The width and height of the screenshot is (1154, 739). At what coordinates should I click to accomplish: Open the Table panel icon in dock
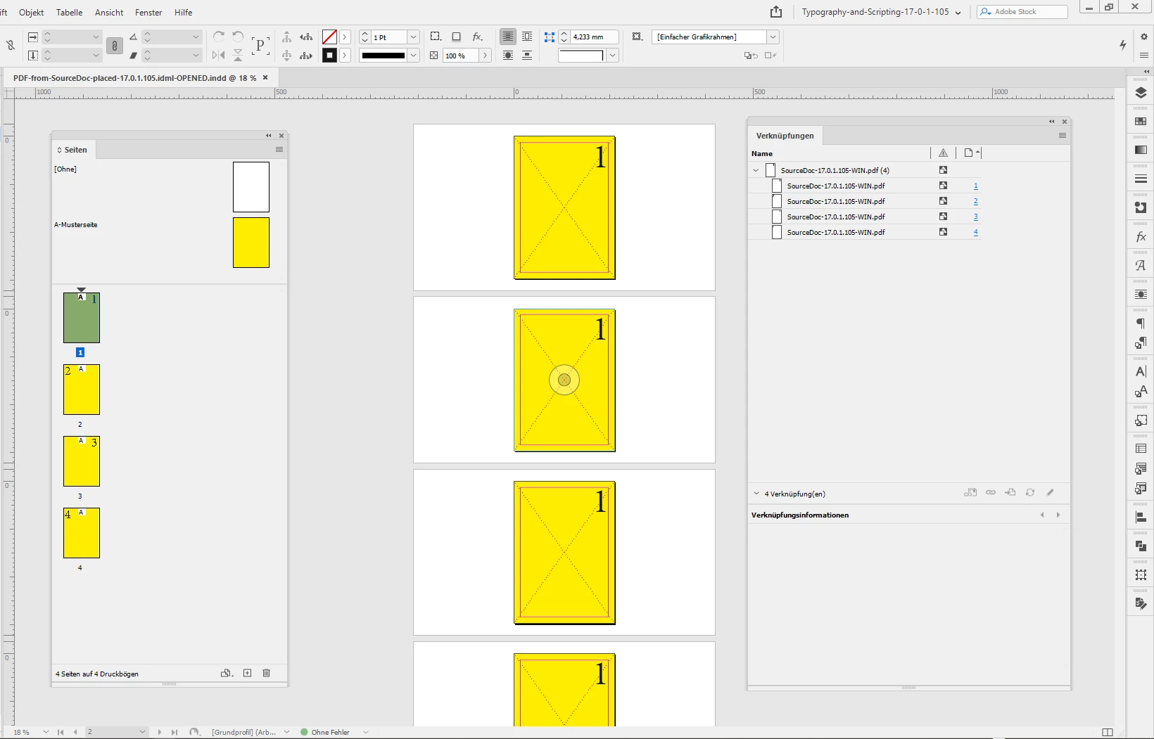(1141, 449)
